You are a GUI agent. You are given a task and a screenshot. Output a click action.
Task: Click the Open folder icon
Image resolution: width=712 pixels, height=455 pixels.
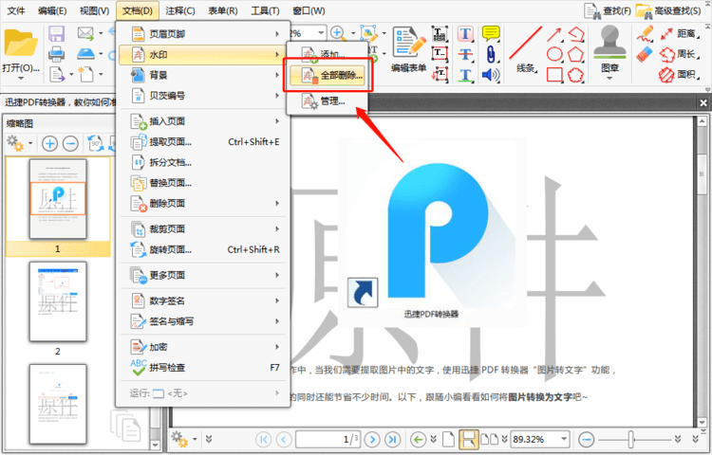point(21,43)
